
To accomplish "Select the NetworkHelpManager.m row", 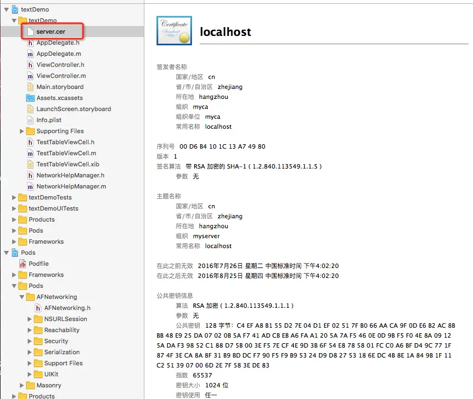I will (x=72, y=187).
